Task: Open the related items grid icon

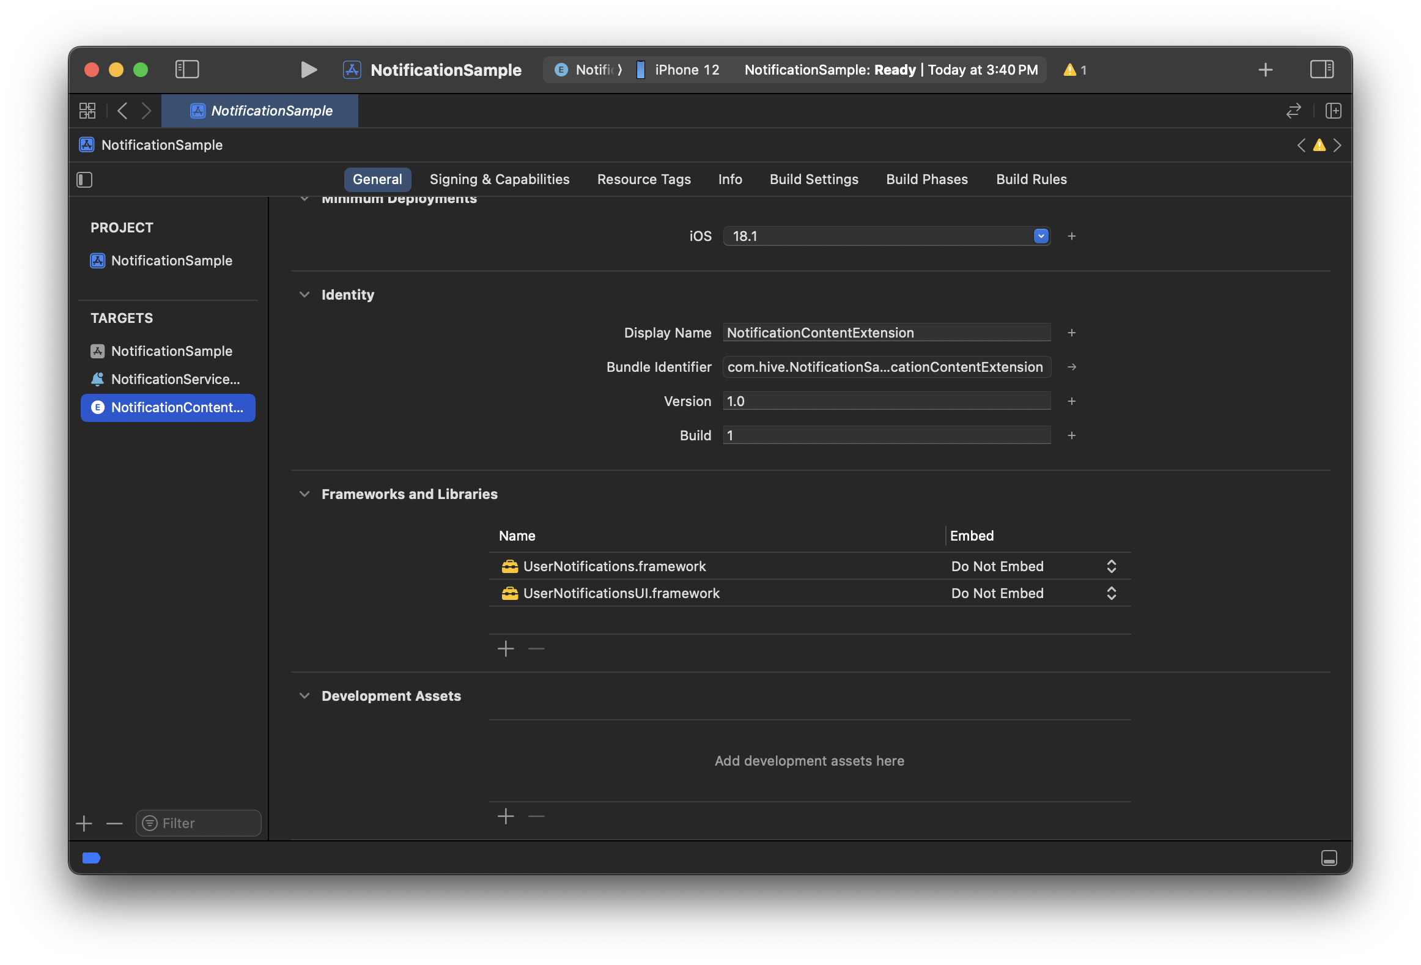Action: (x=87, y=111)
